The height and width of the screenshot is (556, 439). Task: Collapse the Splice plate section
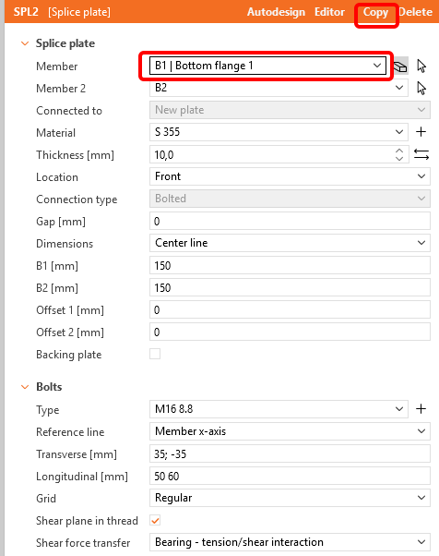pyautogui.click(x=25, y=43)
